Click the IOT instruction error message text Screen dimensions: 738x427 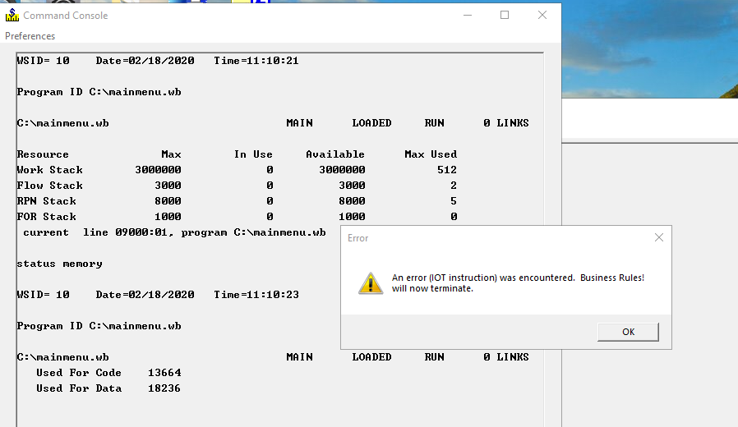click(518, 283)
